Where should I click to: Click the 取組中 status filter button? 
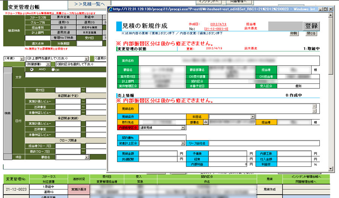tap(89, 17)
